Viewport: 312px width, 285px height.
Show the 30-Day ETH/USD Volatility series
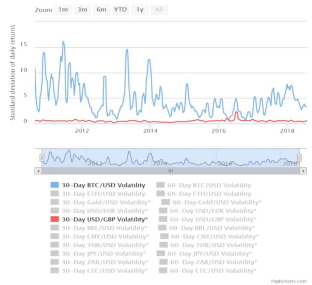click(103, 194)
